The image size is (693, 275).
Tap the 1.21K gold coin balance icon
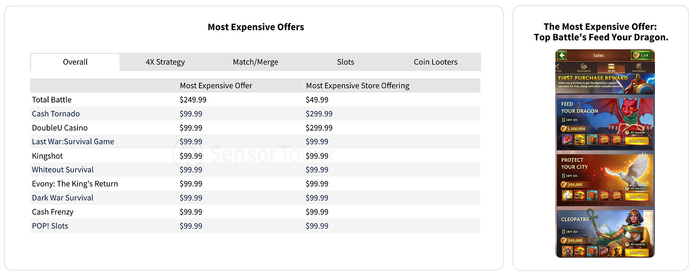click(x=636, y=55)
